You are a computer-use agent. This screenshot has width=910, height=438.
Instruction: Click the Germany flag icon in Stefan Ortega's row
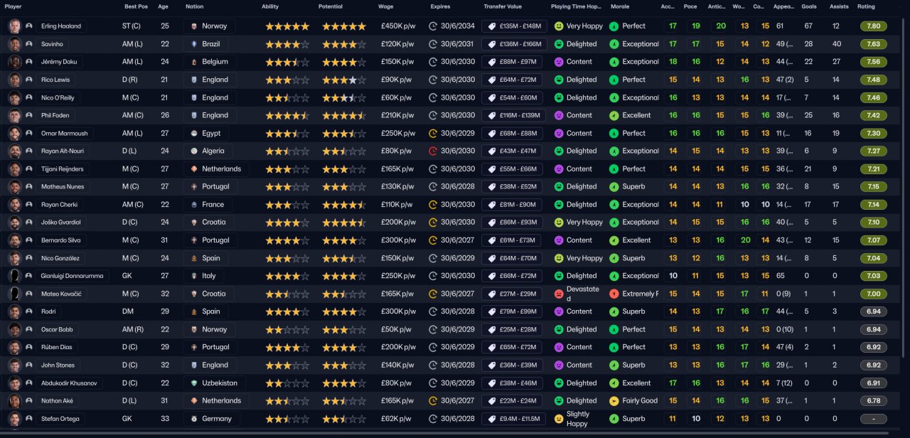pyautogui.click(x=193, y=419)
